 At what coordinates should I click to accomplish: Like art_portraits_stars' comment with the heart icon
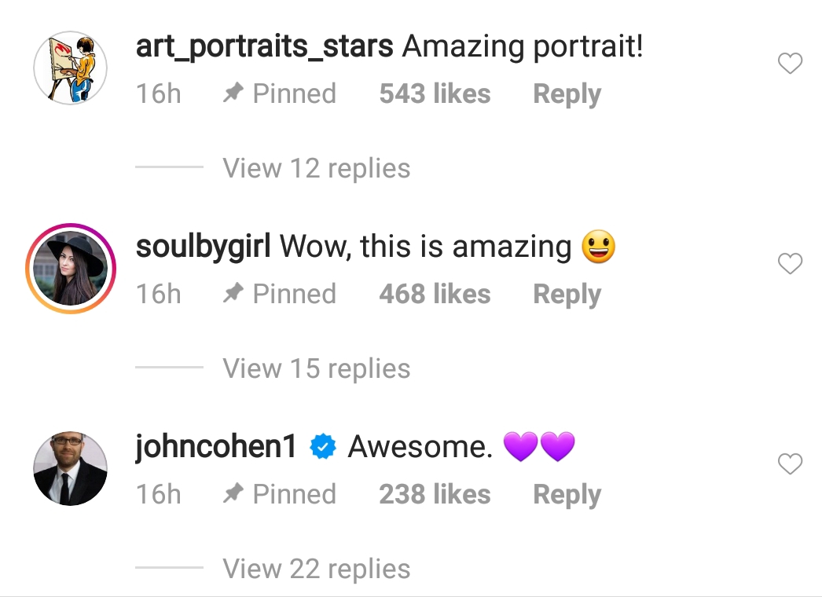(790, 64)
